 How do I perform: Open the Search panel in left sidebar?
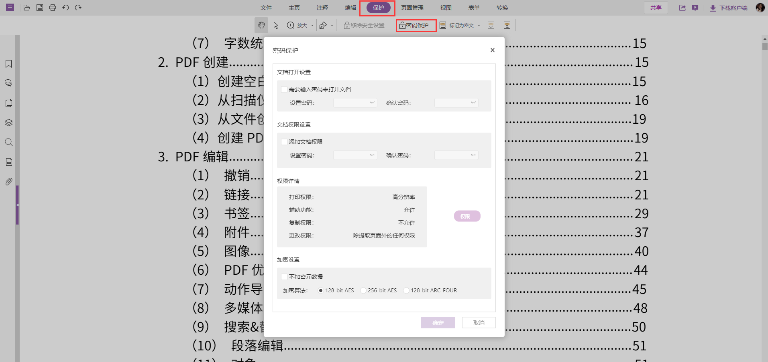coord(8,142)
